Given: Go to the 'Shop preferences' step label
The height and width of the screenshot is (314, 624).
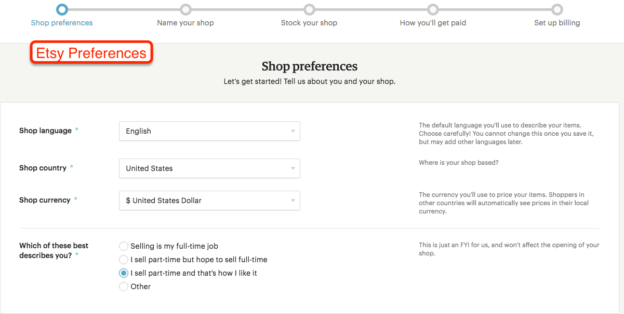Looking at the screenshot, I should 62,23.
